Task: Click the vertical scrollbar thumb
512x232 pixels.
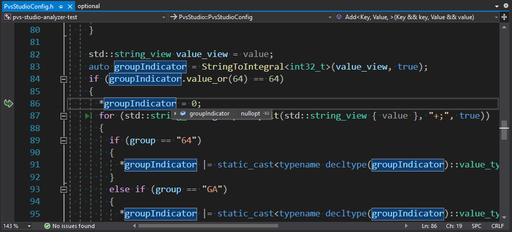Action: tap(504, 130)
